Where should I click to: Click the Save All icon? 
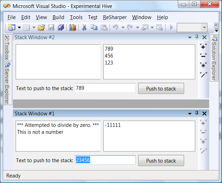coord(61,27)
